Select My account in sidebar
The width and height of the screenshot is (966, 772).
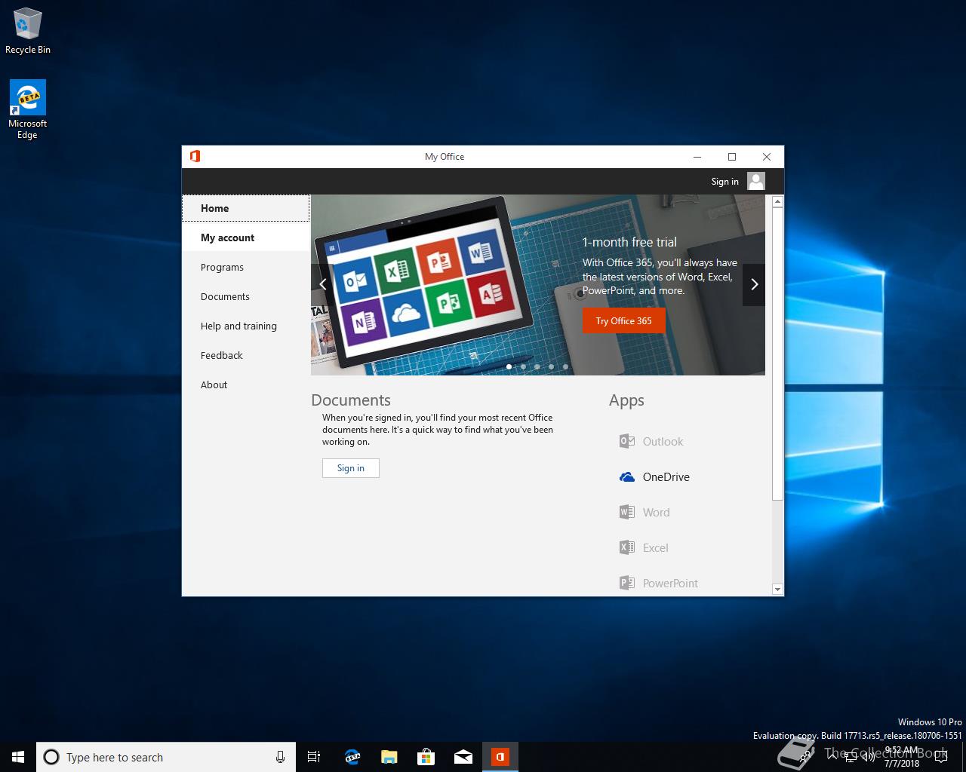pyautogui.click(x=246, y=237)
